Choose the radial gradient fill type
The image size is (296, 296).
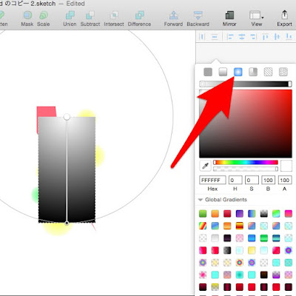(x=238, y=72)
